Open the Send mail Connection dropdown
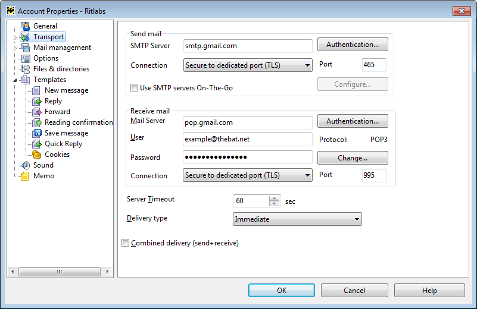The height and width of the screenshot is (309, 477). click(248, 65)
